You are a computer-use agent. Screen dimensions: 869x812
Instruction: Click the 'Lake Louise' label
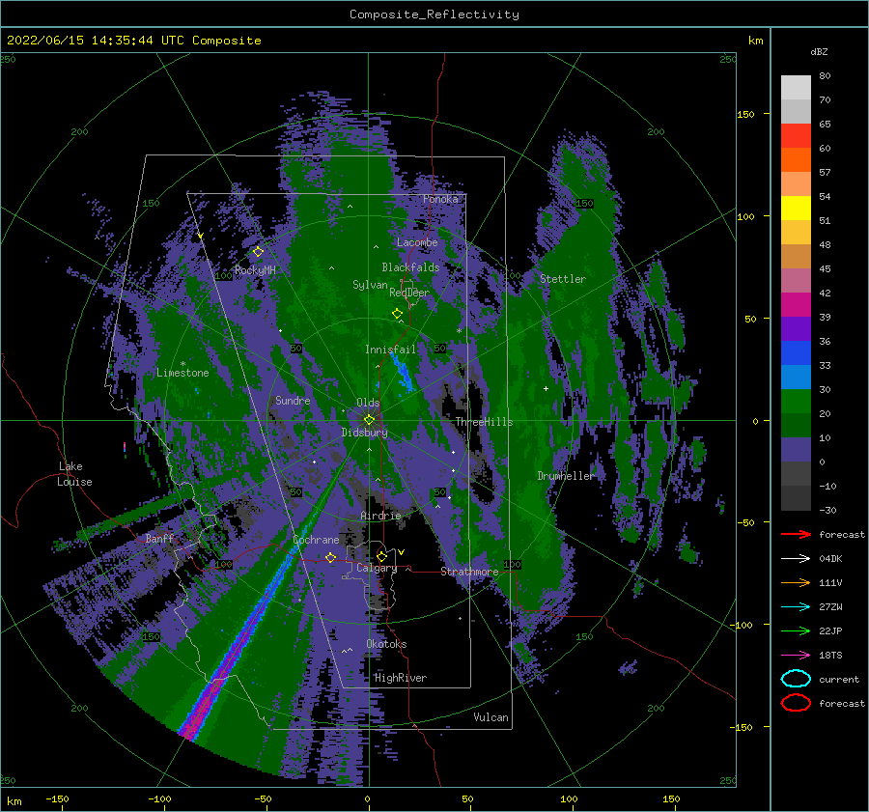click(74, 474)
